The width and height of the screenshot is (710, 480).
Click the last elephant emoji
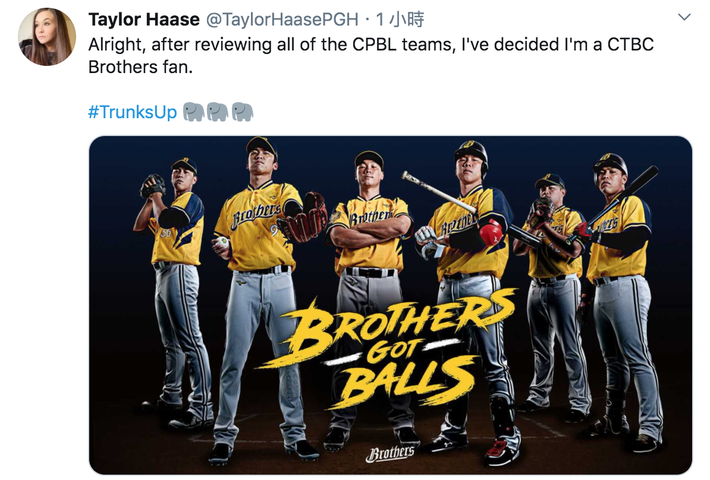(x=242, y=112)
